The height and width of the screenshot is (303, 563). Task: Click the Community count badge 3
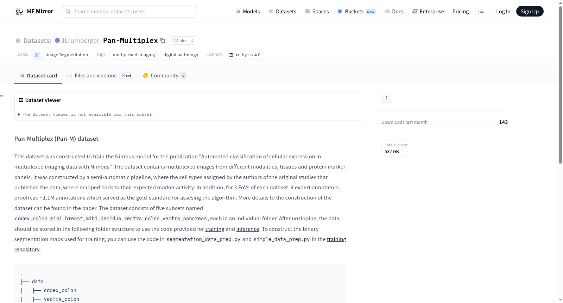(183, 76)
